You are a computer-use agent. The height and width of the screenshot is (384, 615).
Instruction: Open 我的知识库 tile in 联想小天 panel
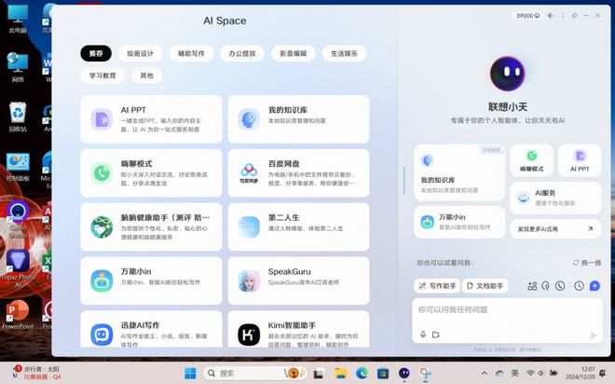click(459, 172)
